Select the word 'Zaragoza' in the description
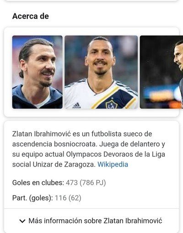The image size is (183, 233). (x=80, y=164)
